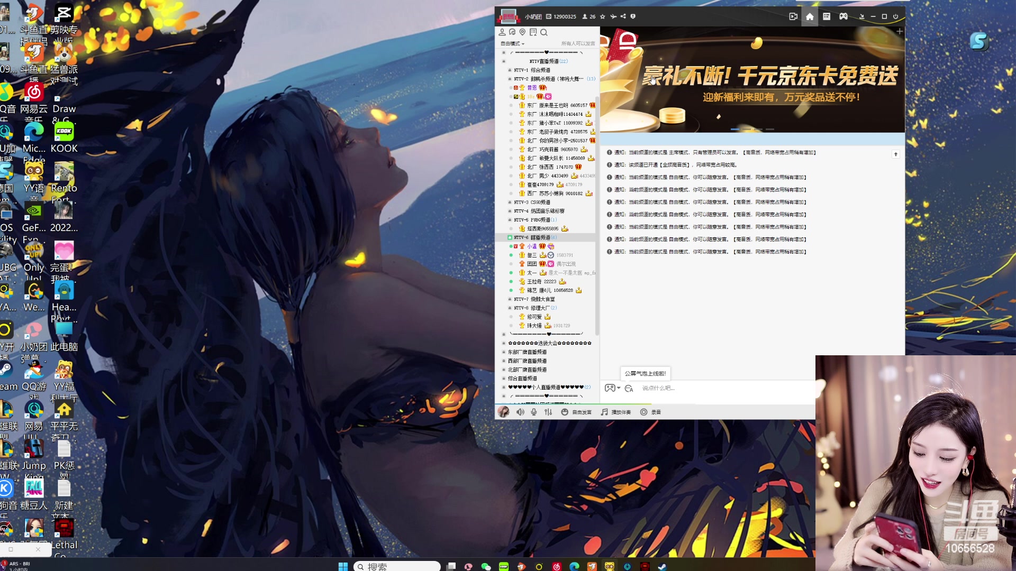1016x571 pixels.
Task: Open the channel bulletin note icon
Action: click(533, 32)
